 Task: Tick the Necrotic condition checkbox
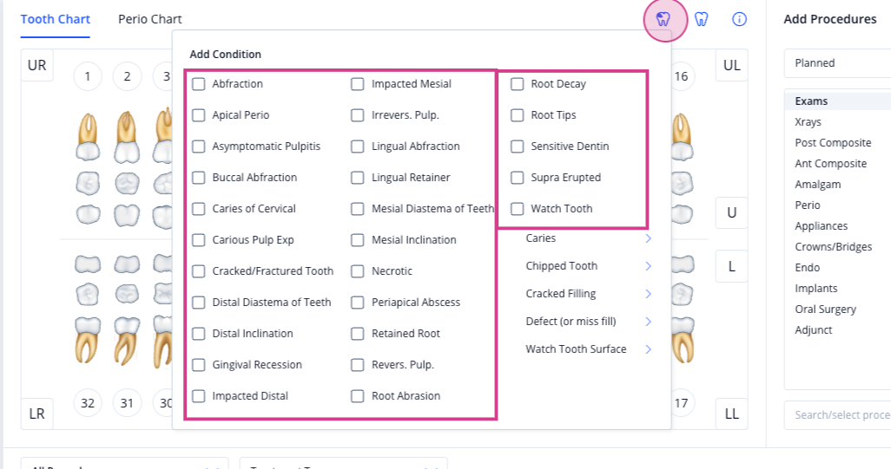pyautogui.click(x=358, y=271)
